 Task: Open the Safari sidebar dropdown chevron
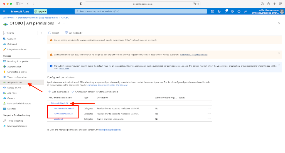pyautogui.click(x=22, y=4)
